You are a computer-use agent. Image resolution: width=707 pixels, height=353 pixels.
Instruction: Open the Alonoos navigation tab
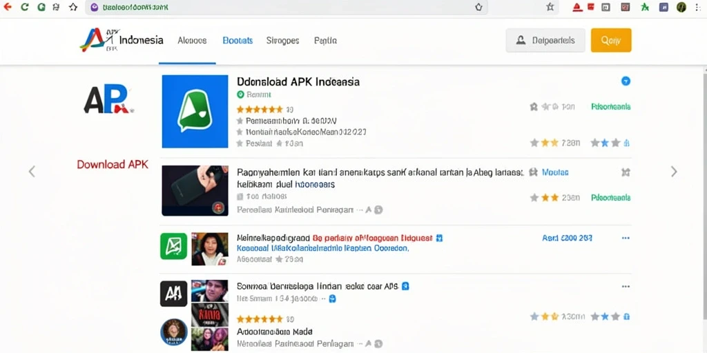click(x=192, y=41)
